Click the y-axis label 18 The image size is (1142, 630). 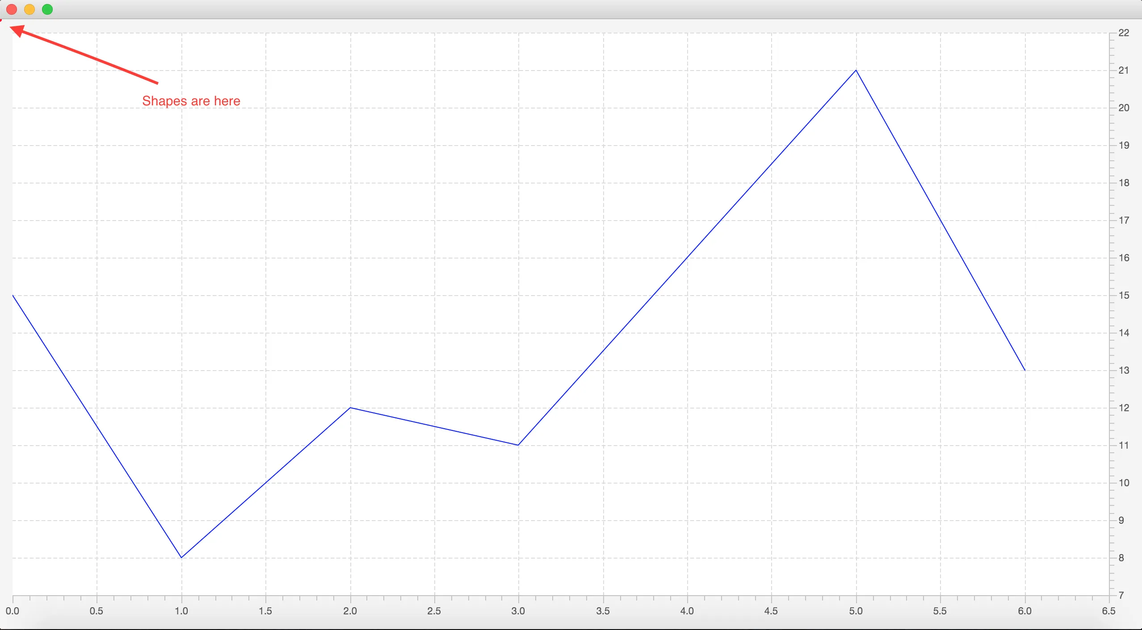tap(1123, 183)
